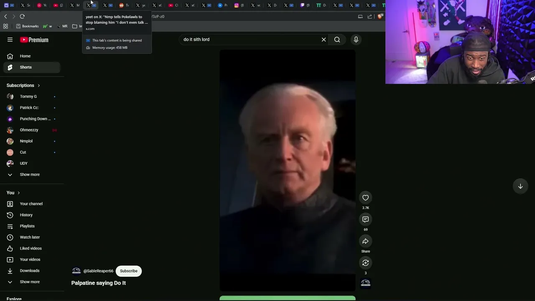Open Tommy G subscription channel
Viewport: 535px width, 301px height.
tap(32, 97)
